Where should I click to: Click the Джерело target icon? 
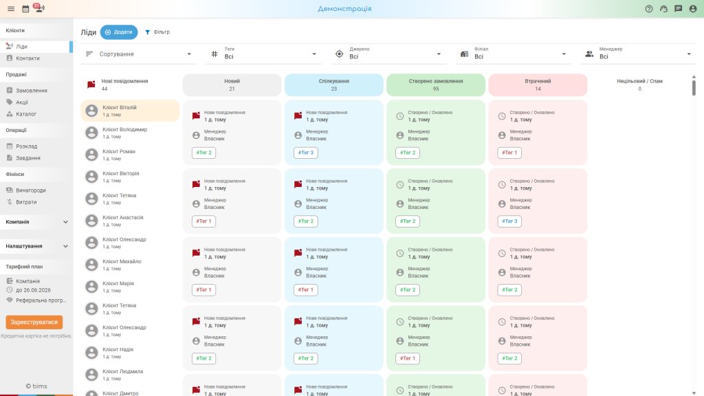340,54
